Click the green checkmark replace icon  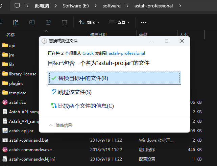54,78
